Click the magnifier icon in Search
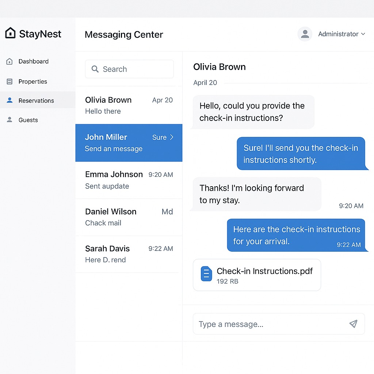 coord(95,69)
